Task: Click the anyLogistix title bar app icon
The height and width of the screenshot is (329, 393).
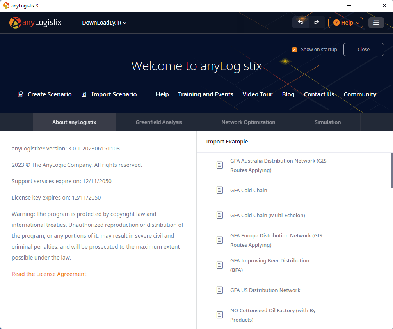Action: (6, 5)
